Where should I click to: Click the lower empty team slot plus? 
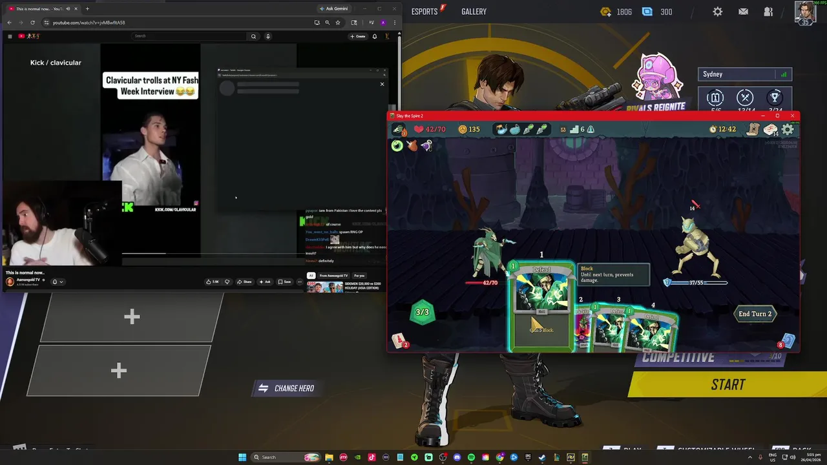(x=118, y=370)
